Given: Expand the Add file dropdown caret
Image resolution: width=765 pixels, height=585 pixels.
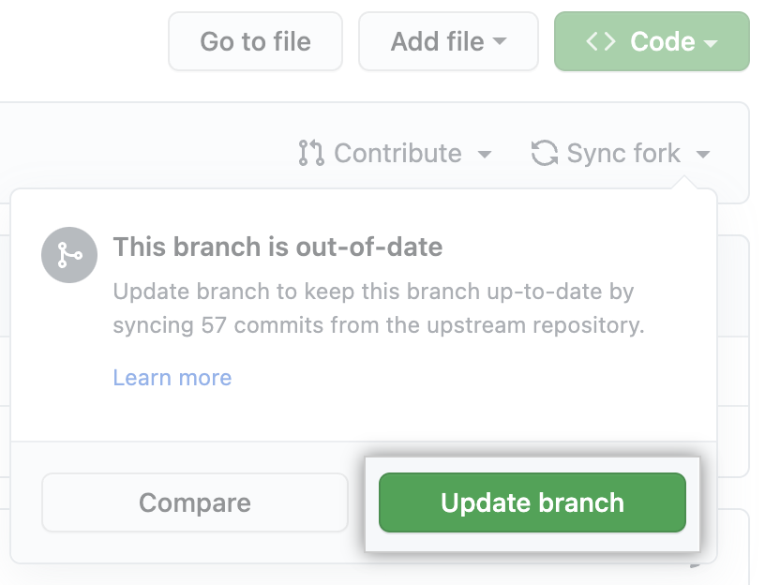Looking at the screenshot, I should click(500, 42).
